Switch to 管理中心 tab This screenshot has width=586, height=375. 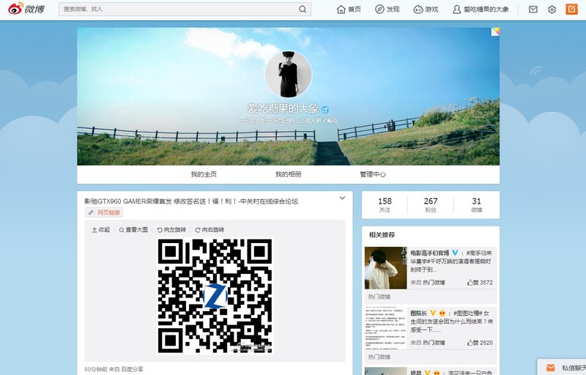point(373,174)
